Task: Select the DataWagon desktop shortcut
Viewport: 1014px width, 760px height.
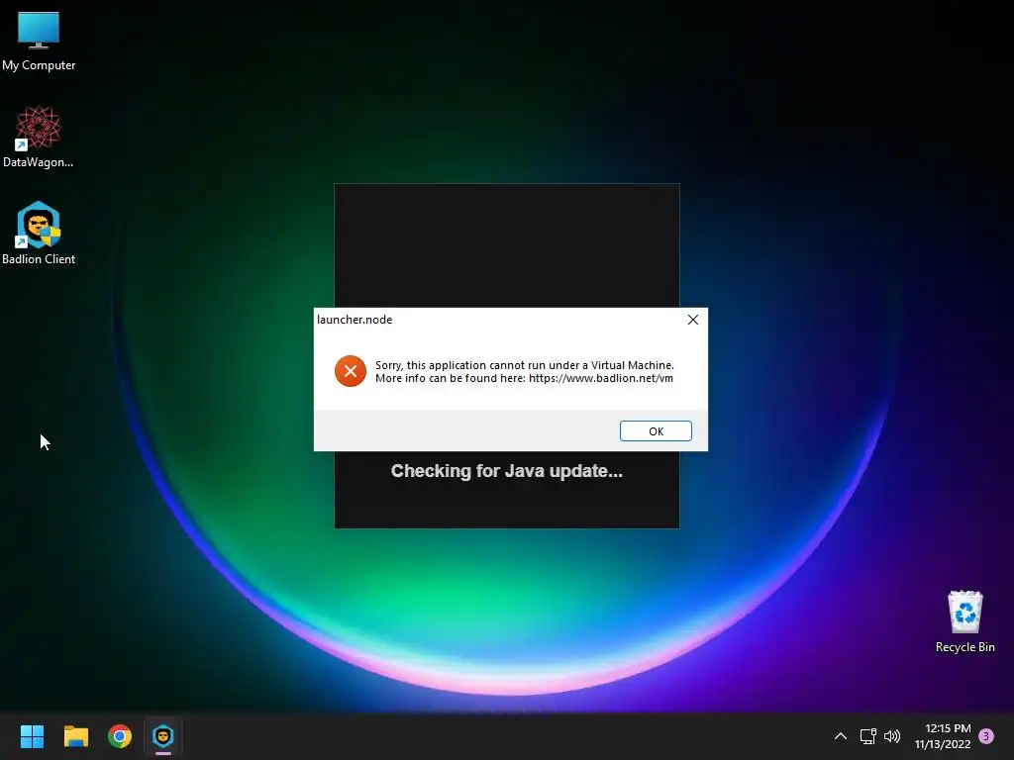Action: (x=39, y=138)
